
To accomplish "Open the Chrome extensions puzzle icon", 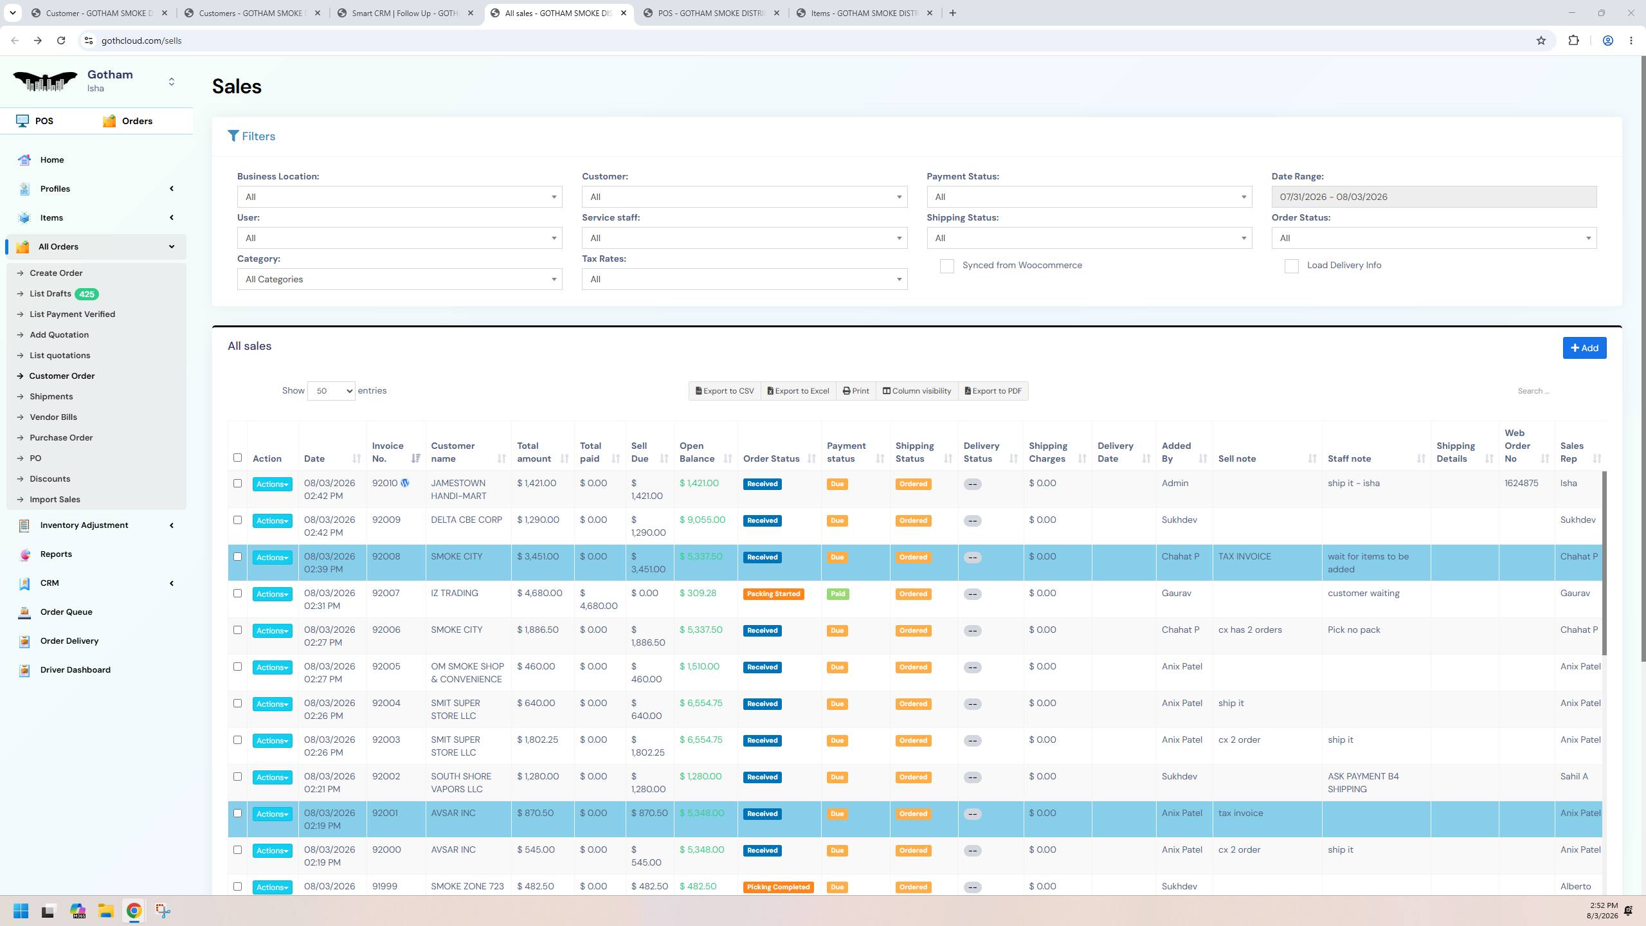I will coord(1573,41).
